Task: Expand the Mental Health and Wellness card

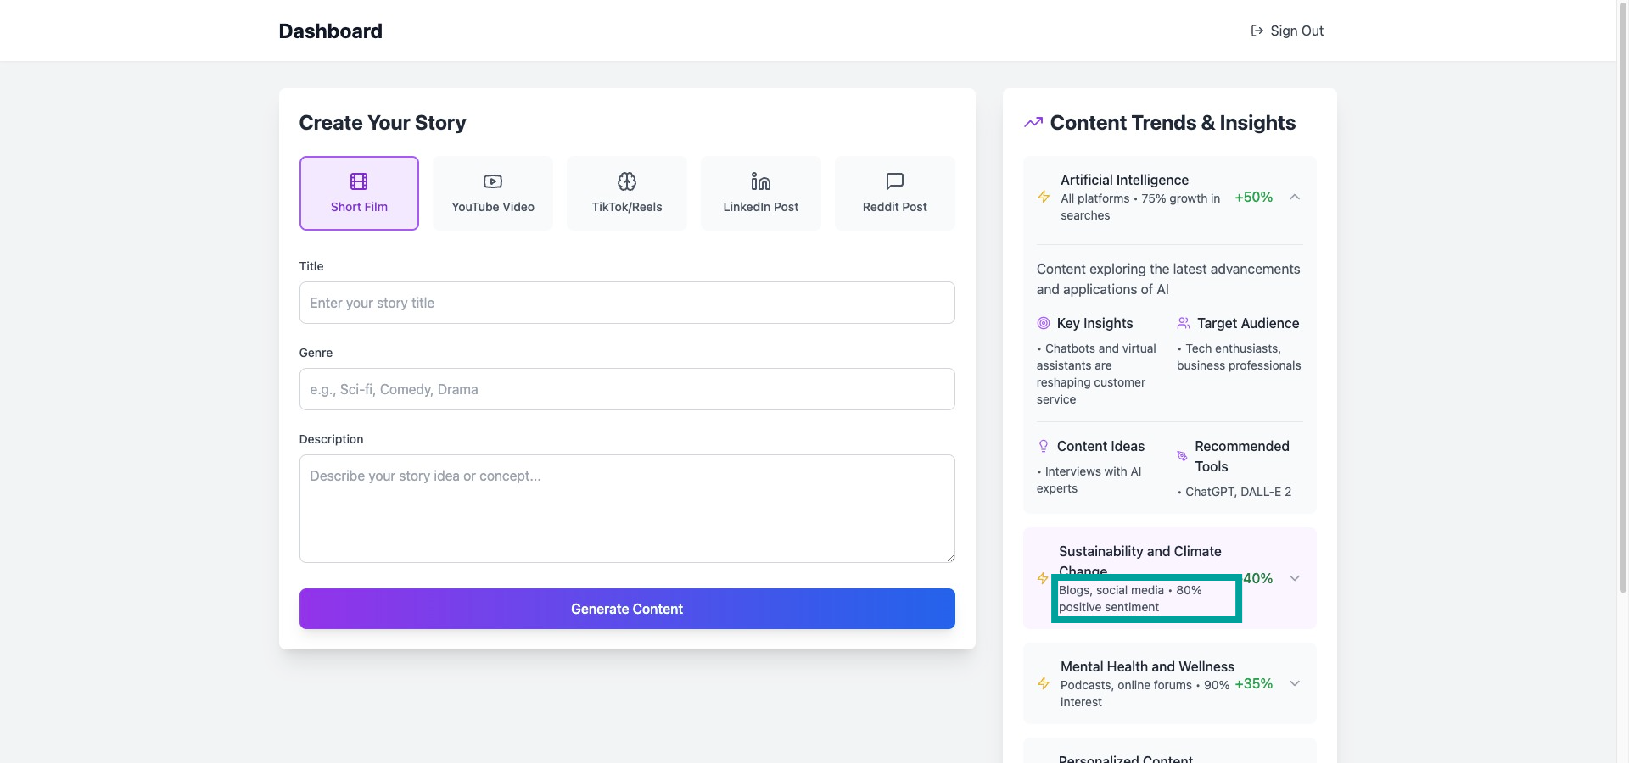Action: (x=1295, y=683)
